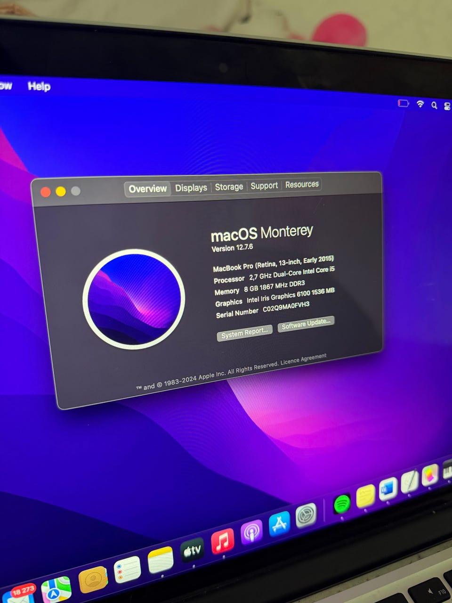This screenshot has width=452, height=603.
Task: Switch to the Storage tab
Action: click(x=229, y=187)
